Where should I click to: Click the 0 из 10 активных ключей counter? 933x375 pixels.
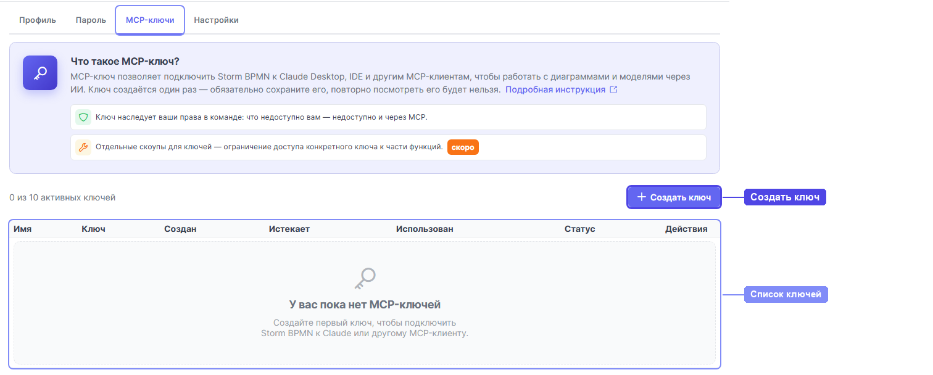tap(62, 198)
